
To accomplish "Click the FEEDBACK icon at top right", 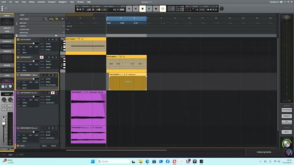I will coord(281,2).
